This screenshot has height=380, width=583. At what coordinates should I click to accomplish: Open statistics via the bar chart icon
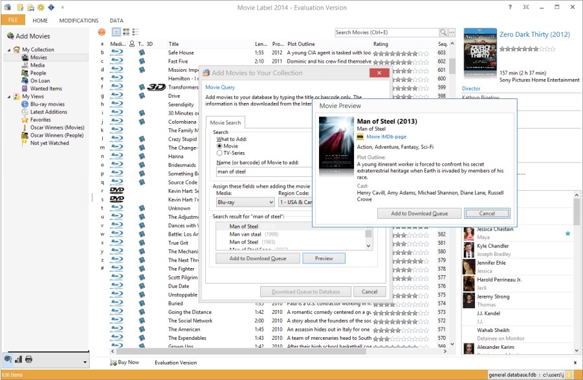18,359
